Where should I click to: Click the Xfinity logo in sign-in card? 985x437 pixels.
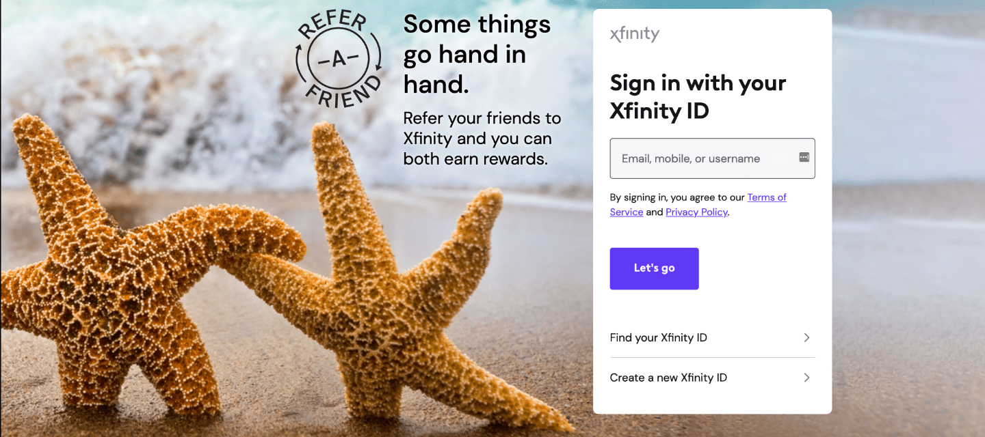pyautogui.click(x=634, y=34)
